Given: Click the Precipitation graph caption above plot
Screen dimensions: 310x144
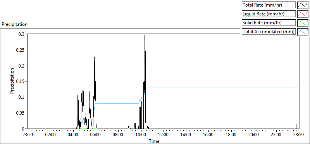Looking at the screenshot, I should [14, 24].
